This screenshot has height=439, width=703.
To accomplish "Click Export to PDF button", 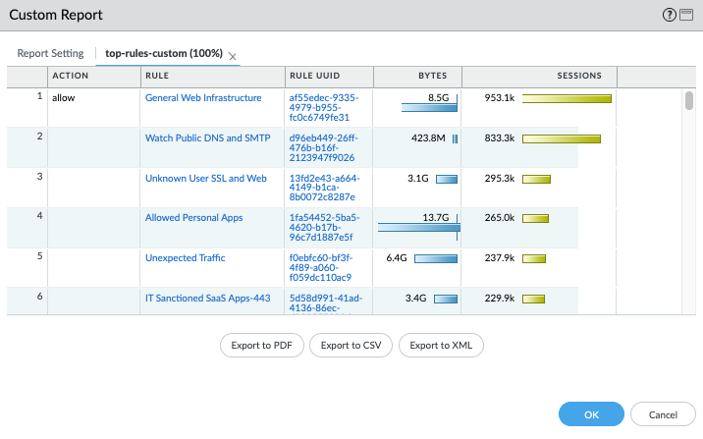I will tap(262, 345).
